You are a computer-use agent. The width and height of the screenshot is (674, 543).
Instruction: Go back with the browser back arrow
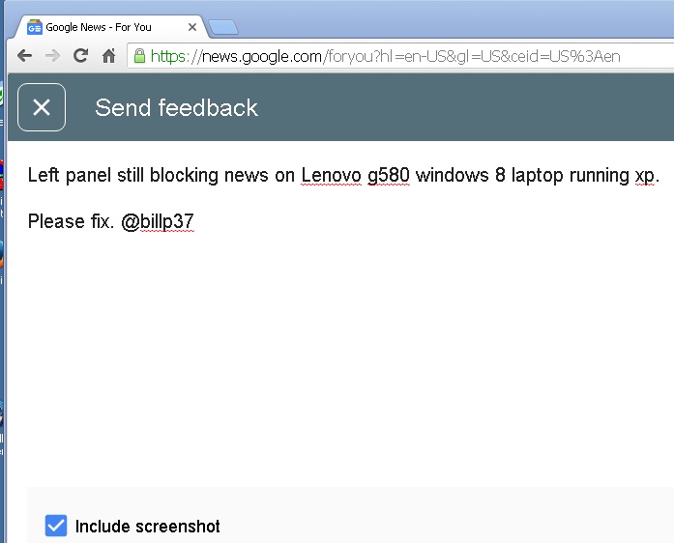(25, 56)
